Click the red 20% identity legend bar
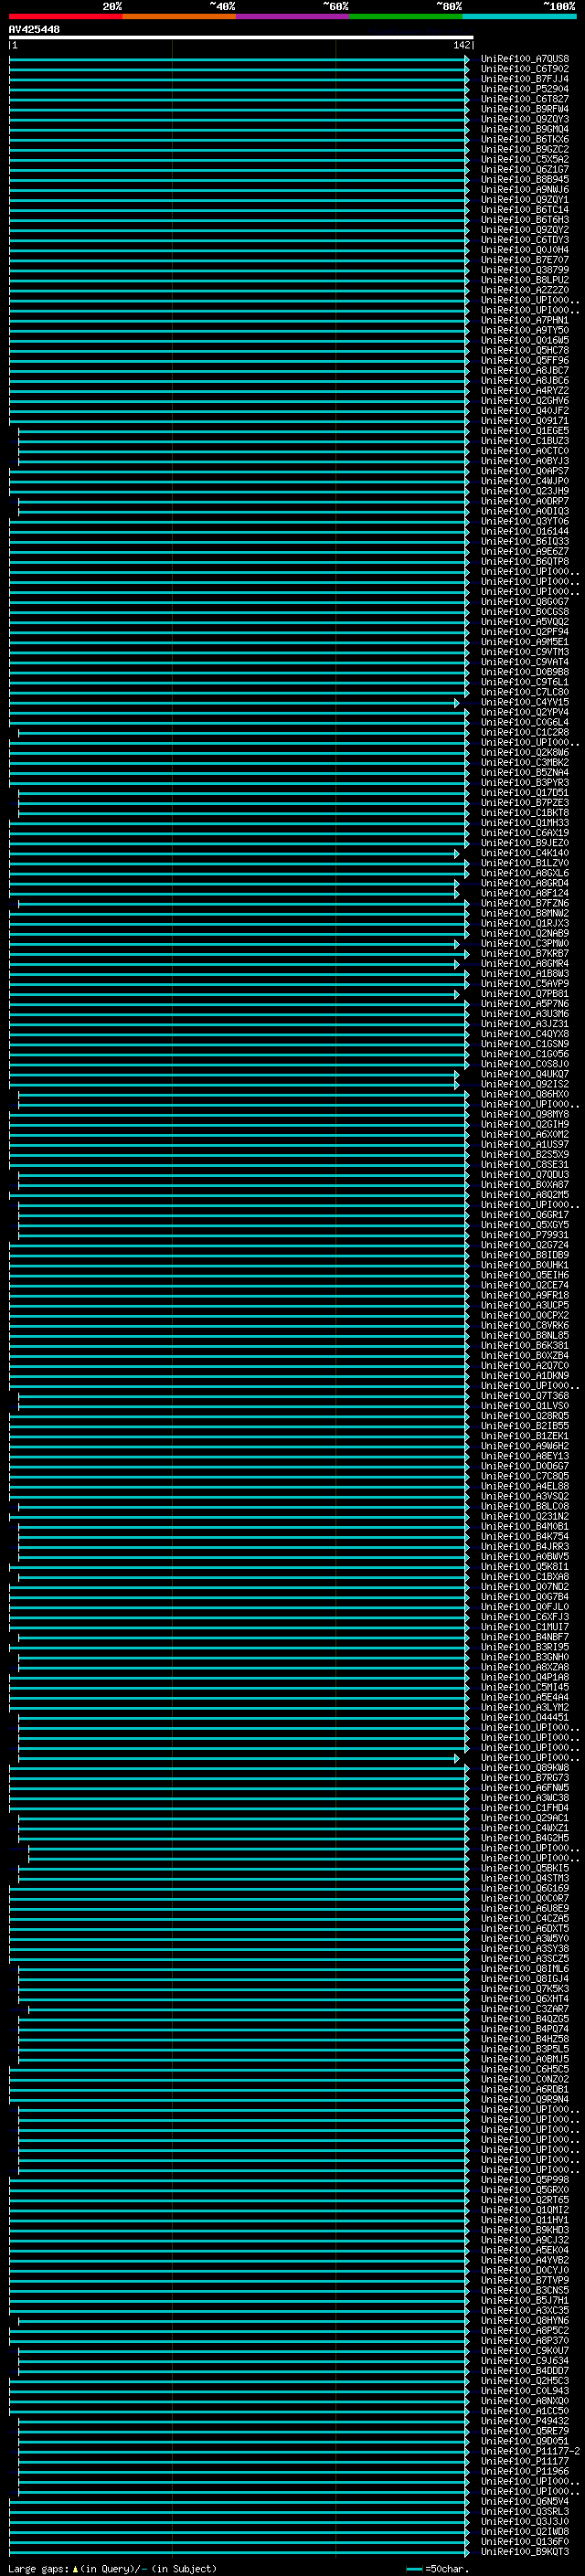 [65, 16]
